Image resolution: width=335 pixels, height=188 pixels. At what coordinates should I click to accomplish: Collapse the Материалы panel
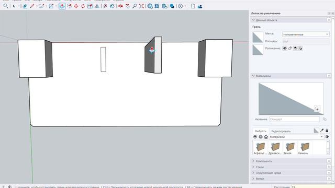(x=253, y=76)
